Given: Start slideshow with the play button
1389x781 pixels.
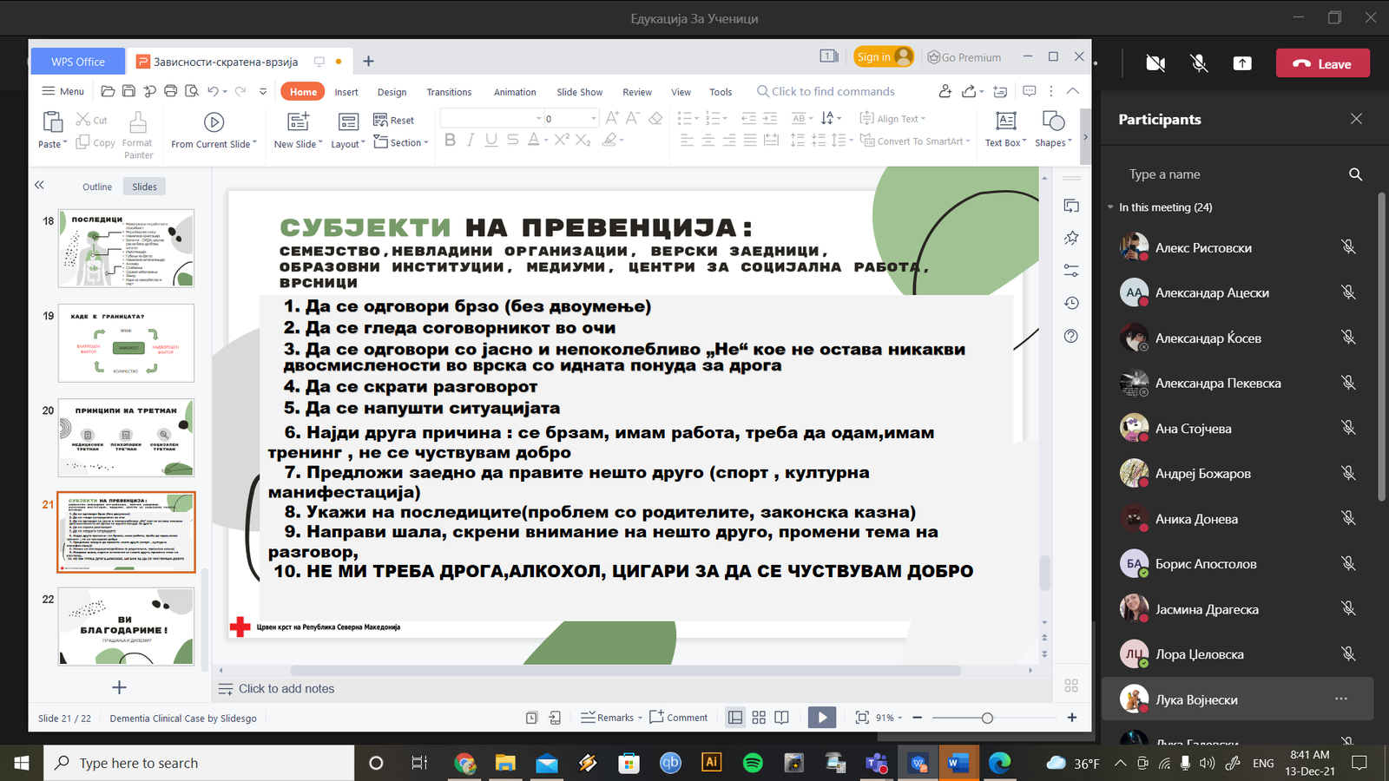Looking at the screenshot, I should click(x=821, y=718).
